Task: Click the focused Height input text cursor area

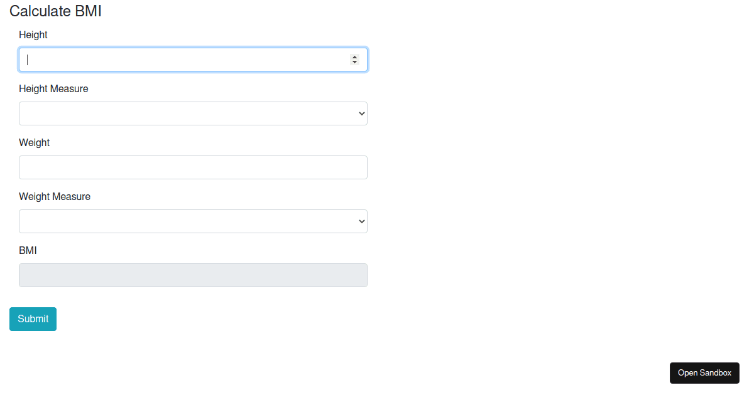Action: click(x=28, y=59)
